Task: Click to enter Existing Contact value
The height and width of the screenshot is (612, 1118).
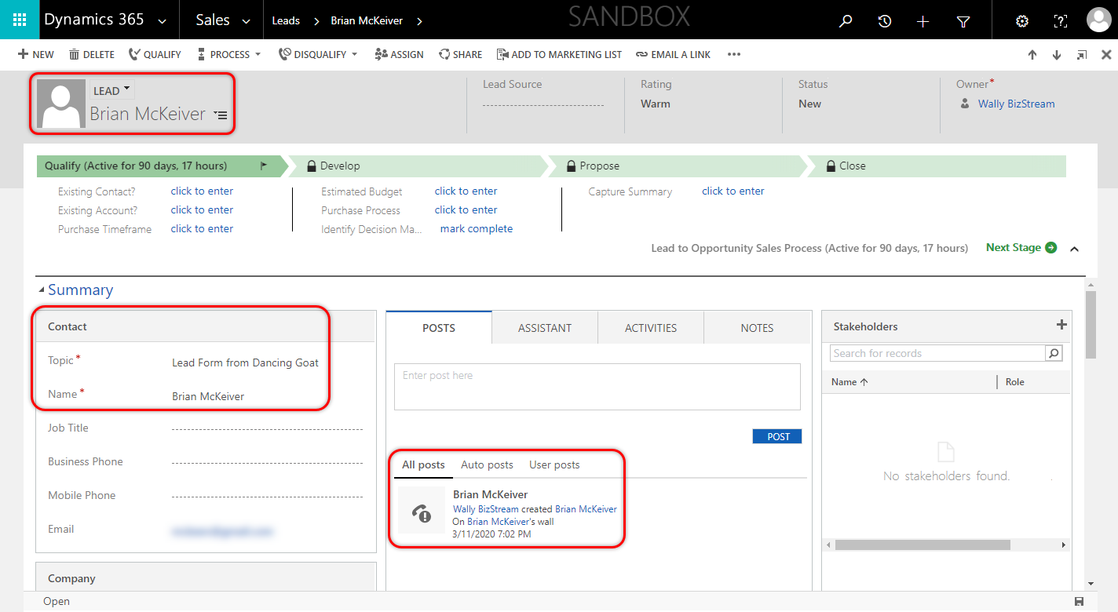Action: coord(202,191)
